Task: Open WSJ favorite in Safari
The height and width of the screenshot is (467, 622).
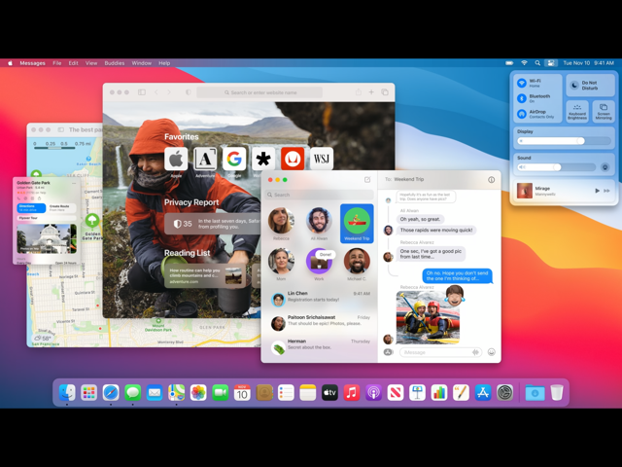Action: pyautogui.click(x=322, y=159)
